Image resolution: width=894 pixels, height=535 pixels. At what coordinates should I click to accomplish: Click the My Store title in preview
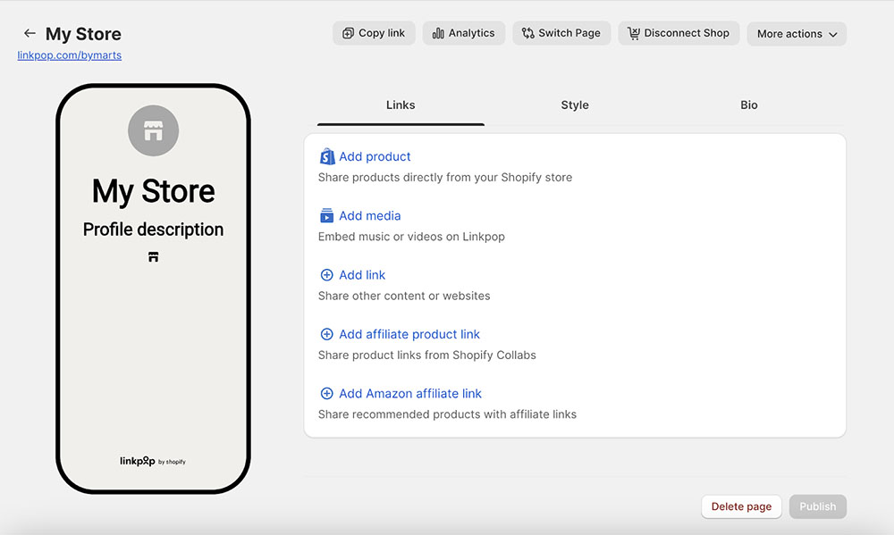154,191
